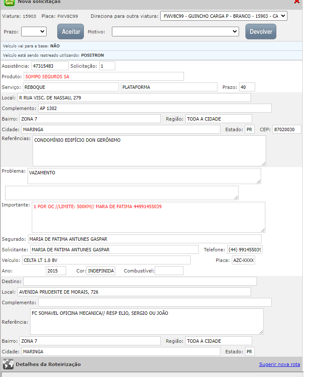Image resolution: width=309 pixels, height=377 pixels.
Task: Click the globe icon beside Detalhes da Roteirização
Action: coord(8,364)
